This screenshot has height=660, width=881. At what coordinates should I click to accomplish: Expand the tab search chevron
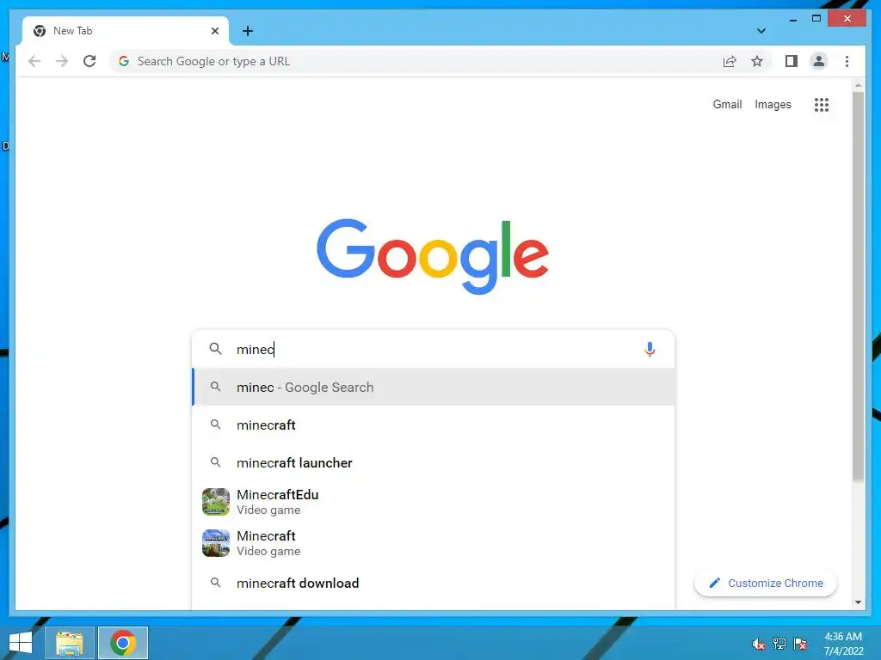point(761,31)
